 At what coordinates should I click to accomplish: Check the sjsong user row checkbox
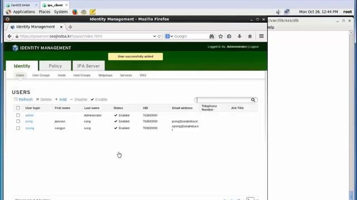pos(18,128)
